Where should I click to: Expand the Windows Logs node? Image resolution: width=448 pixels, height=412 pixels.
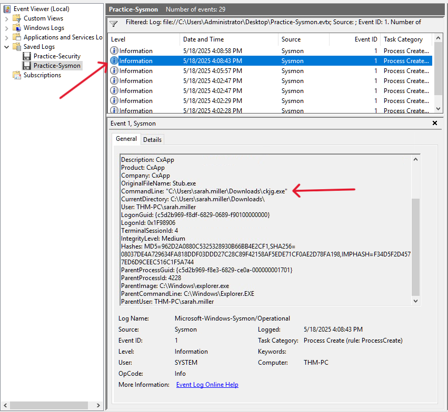[6, 28]
